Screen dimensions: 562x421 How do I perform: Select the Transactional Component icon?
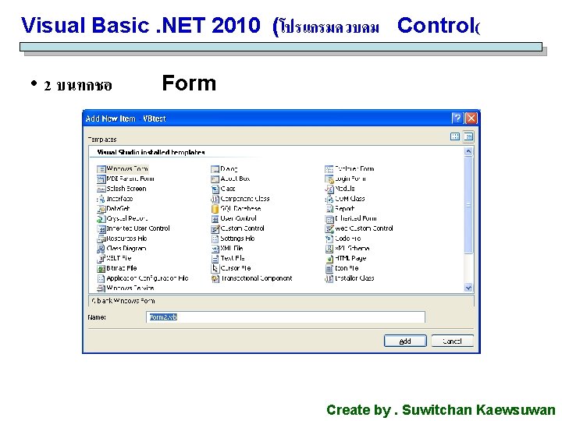pos(215,278)
